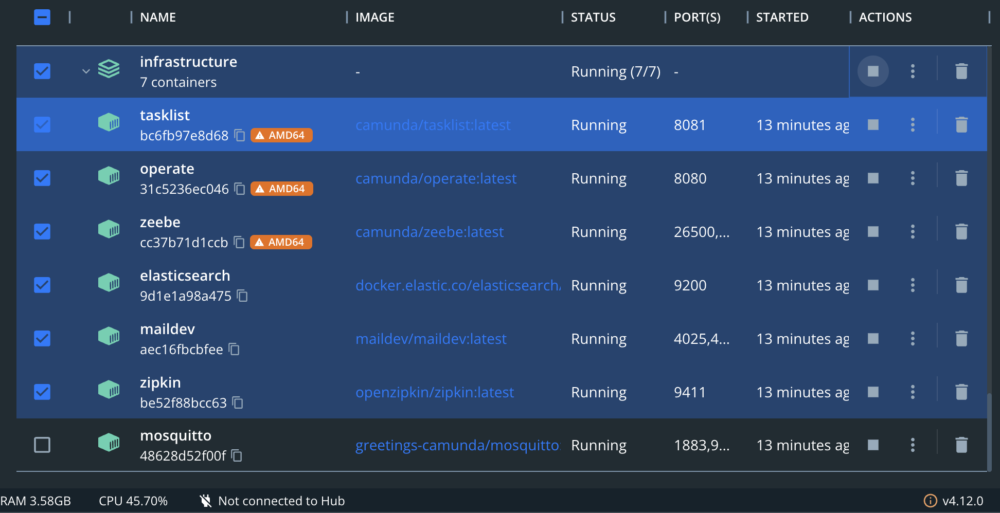Viewport: 1000px width, 513px height.
Task: Uncheck the zipkin row checkbox
Action: [42, 392]
